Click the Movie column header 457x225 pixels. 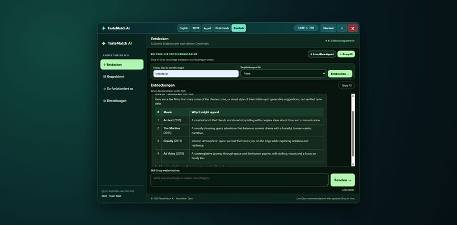pos(175,112)
